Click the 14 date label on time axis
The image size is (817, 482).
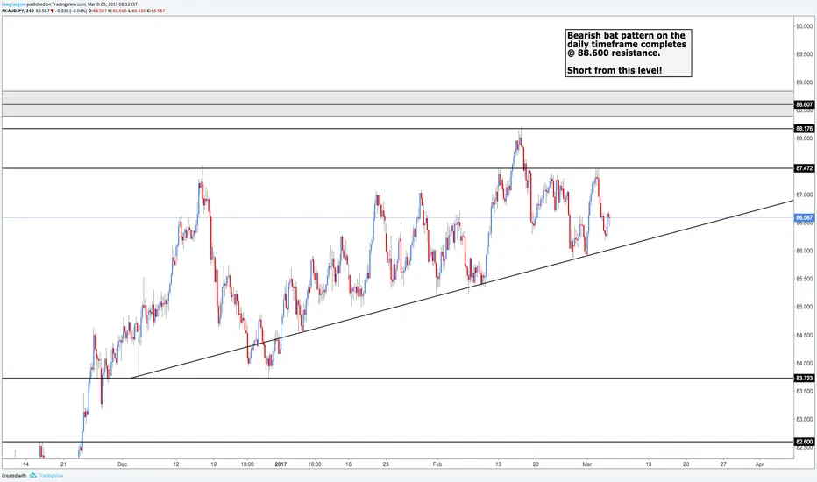click(x=26, y=464)
